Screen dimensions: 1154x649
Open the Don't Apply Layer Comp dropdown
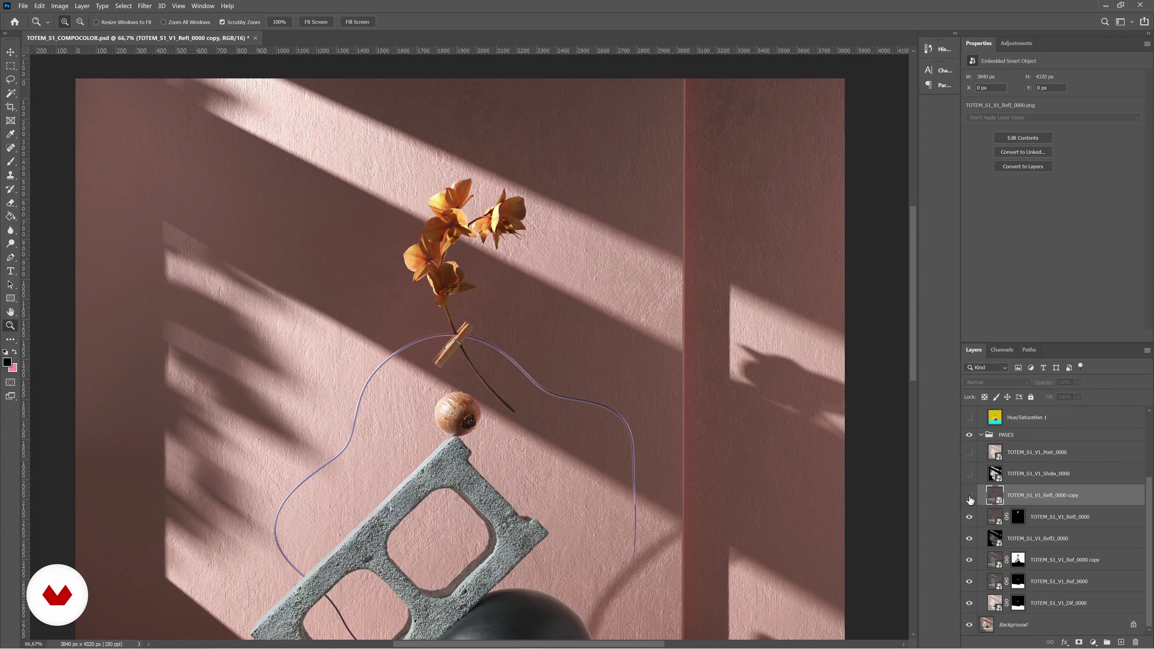click(x=1053, y=118)
